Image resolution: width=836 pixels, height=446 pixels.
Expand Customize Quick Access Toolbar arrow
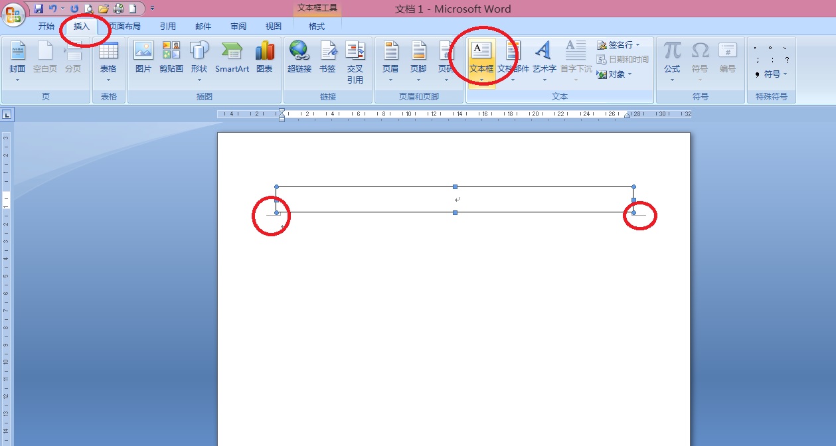tap(152, 9)
